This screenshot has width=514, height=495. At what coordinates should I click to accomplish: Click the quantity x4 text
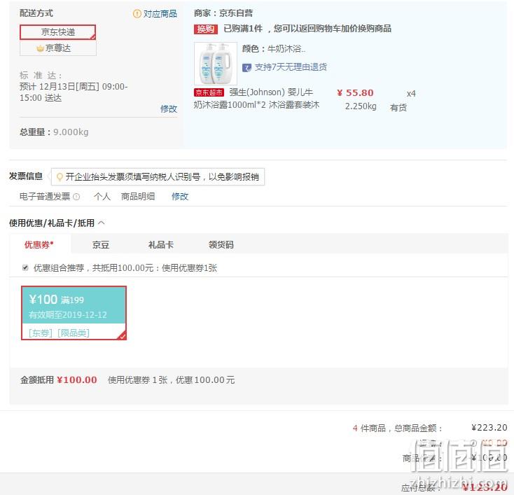coord(411,94)
